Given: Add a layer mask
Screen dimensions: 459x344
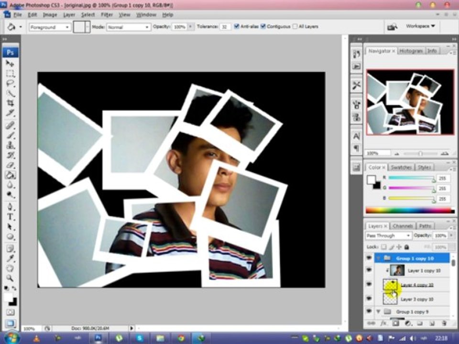Looking at the screenshot, I should 395,323.
